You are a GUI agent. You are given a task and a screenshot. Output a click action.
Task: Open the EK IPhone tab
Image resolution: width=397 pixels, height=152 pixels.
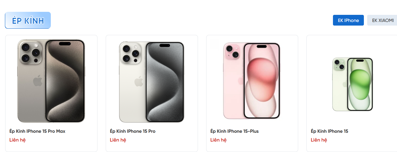click(x=348, y=20)
